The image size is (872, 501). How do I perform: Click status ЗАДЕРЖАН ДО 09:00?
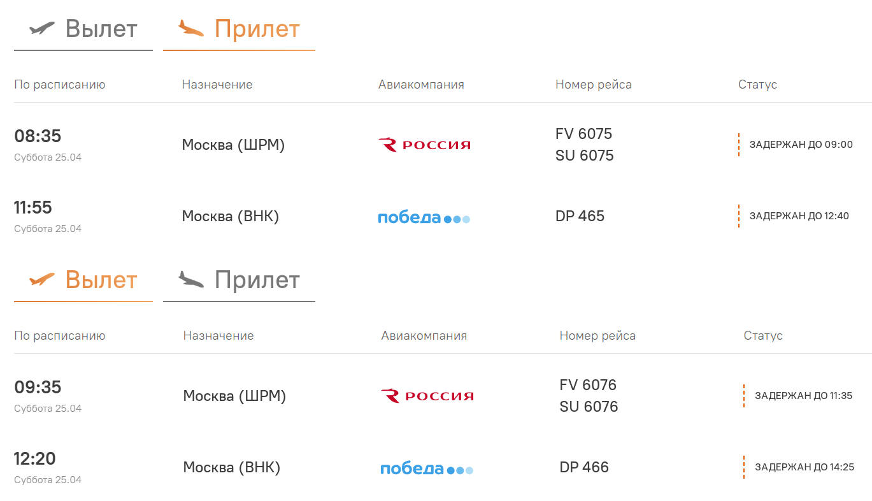[801, 145]
